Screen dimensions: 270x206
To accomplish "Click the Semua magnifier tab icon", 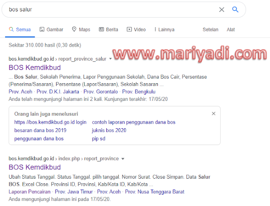I will [11, 29].
